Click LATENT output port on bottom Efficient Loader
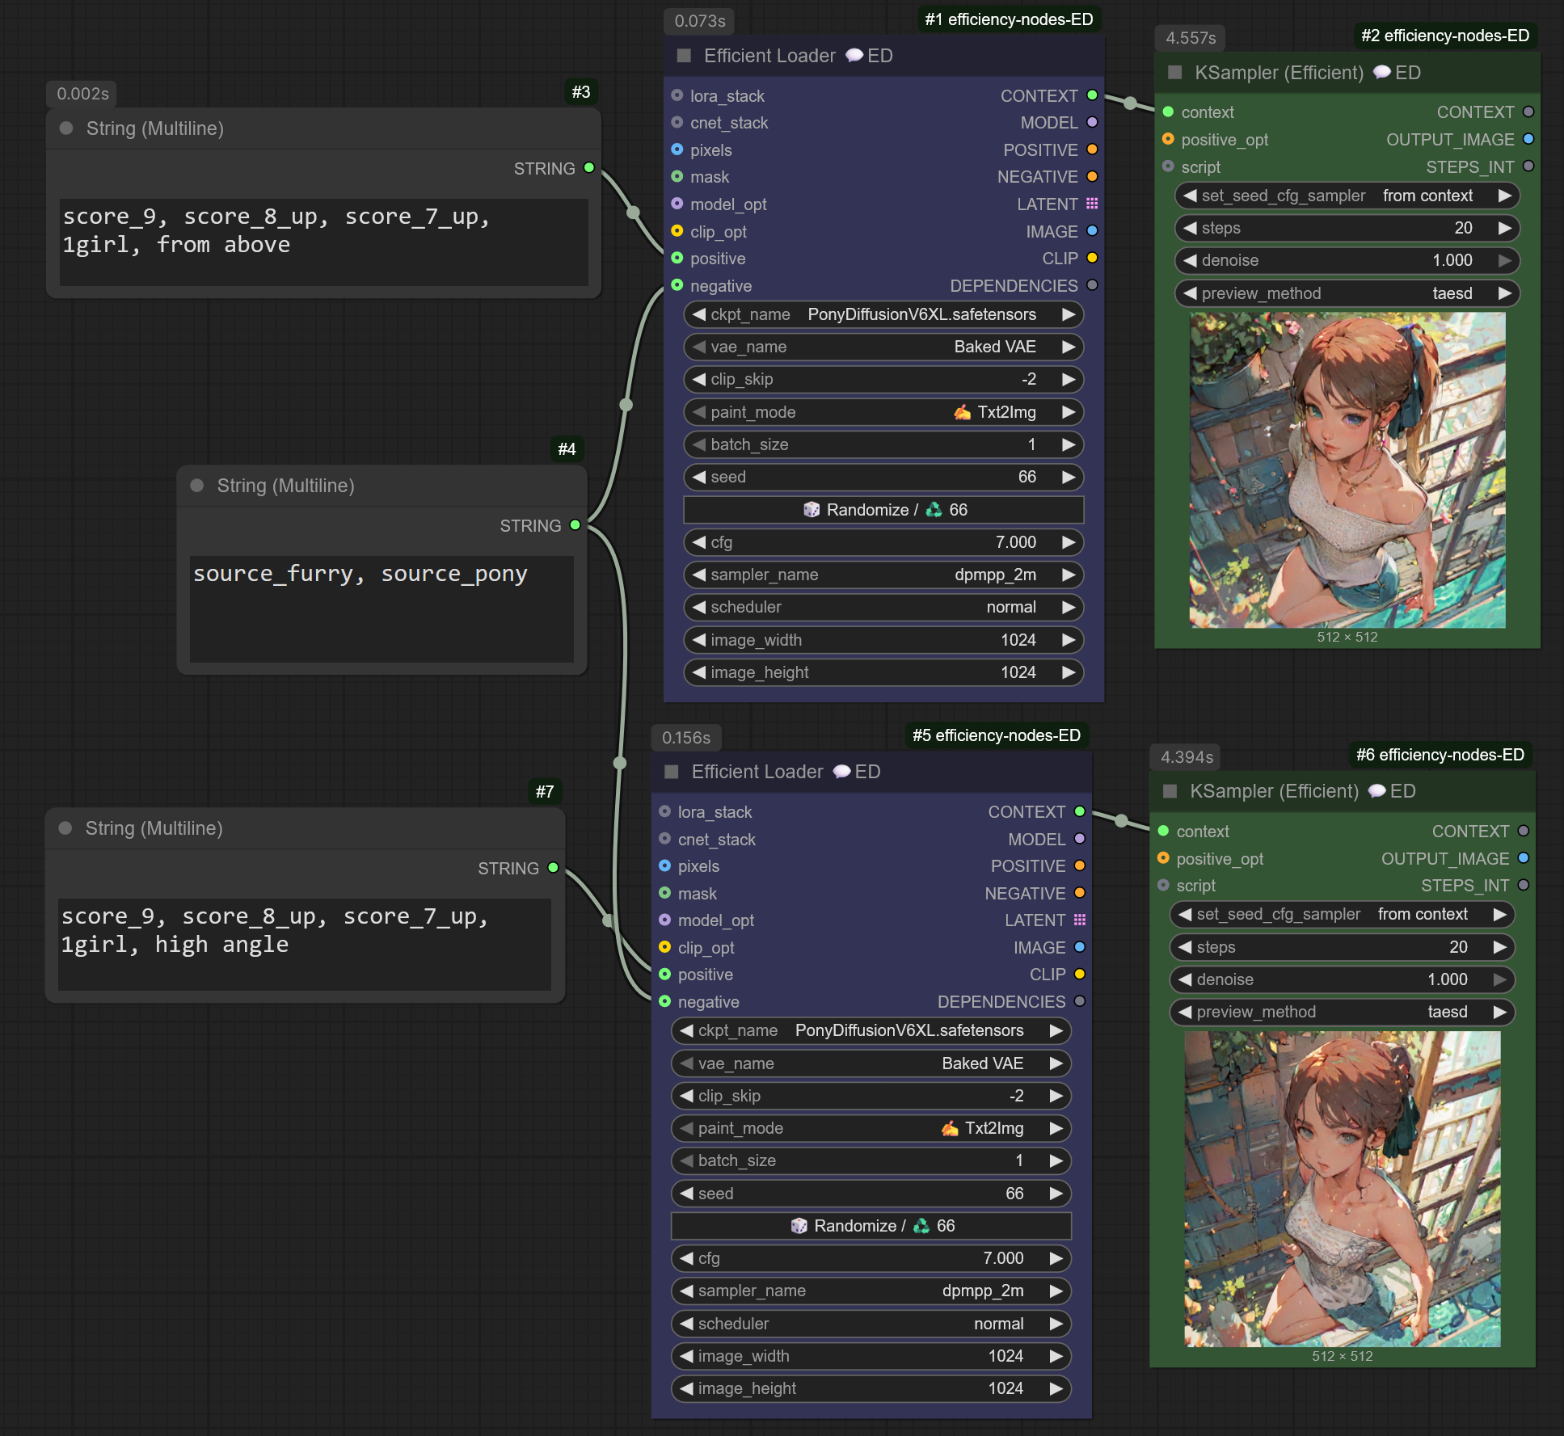Image resolution: width=1564 pixels, height=1436 pixels. click(1080, 920)
